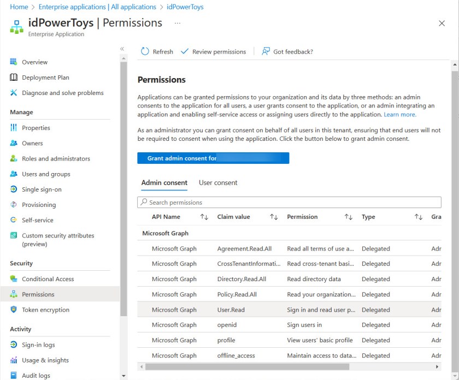Image resolution: width=459 pixels, height=380 pixels.
Task: Open Enterprise applications breadcrumb link
Action: (x=97, y=7)
